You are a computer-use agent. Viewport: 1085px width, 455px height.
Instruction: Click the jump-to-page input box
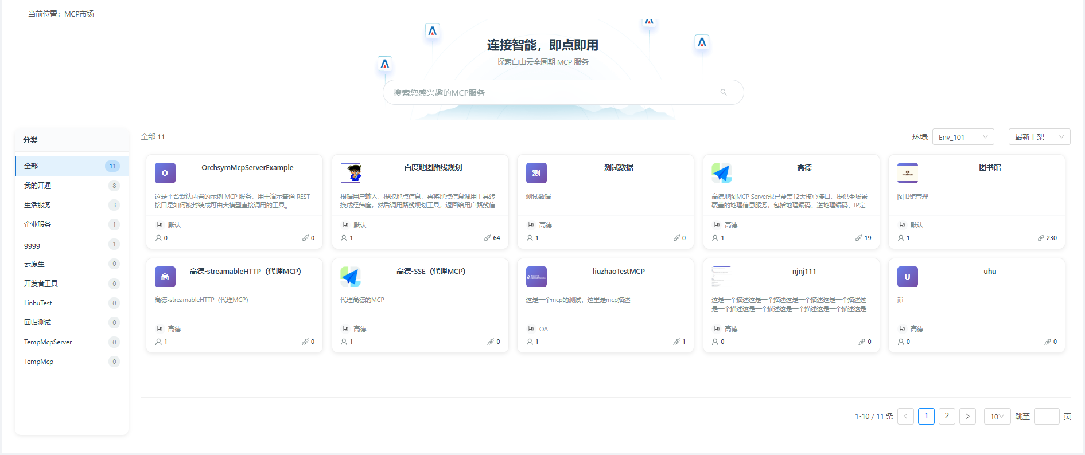[1046, 417]
